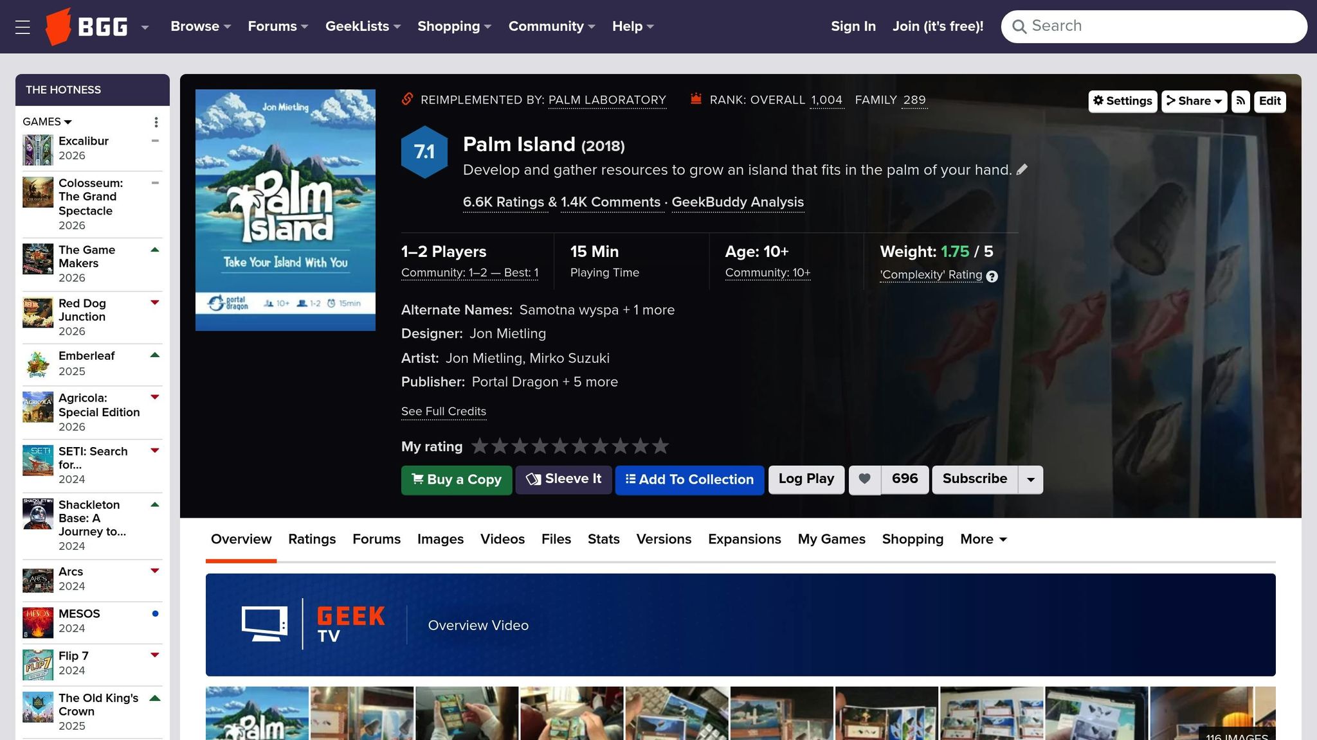Image resolution: width=1317 pixels, height=740 pixels.
Task: Open the Shopping menu in top bar
Action: tap(454, 26)
